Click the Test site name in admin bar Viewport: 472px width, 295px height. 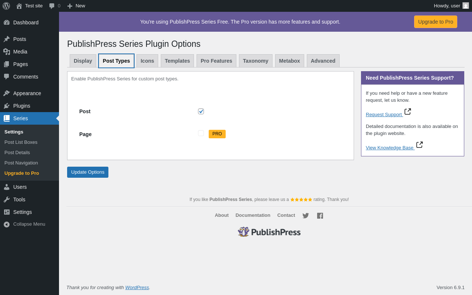coord(34,6)
